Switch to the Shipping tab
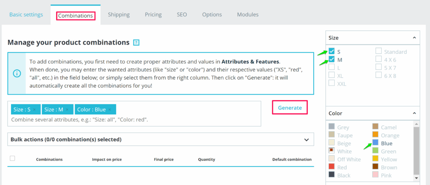430x185 pixels. 118,15
